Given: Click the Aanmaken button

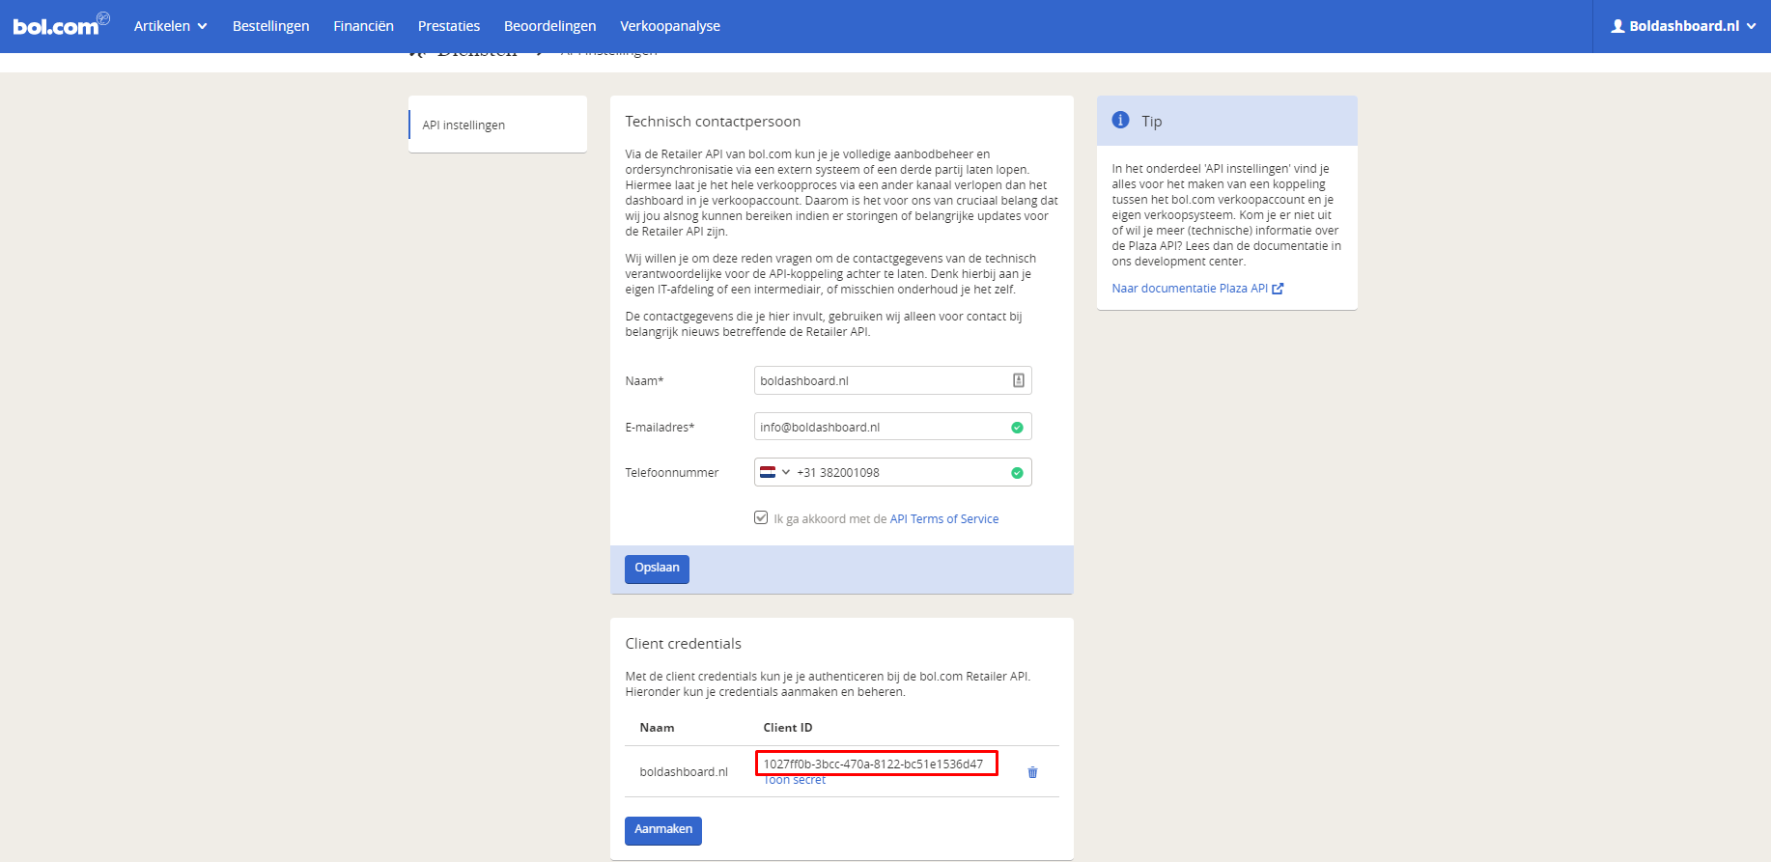Looking at the screenshot, I should (x=662, y=830).
